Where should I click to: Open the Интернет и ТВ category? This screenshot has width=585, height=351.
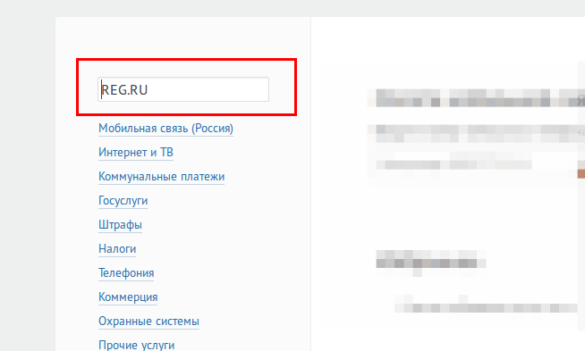point(136,153)
